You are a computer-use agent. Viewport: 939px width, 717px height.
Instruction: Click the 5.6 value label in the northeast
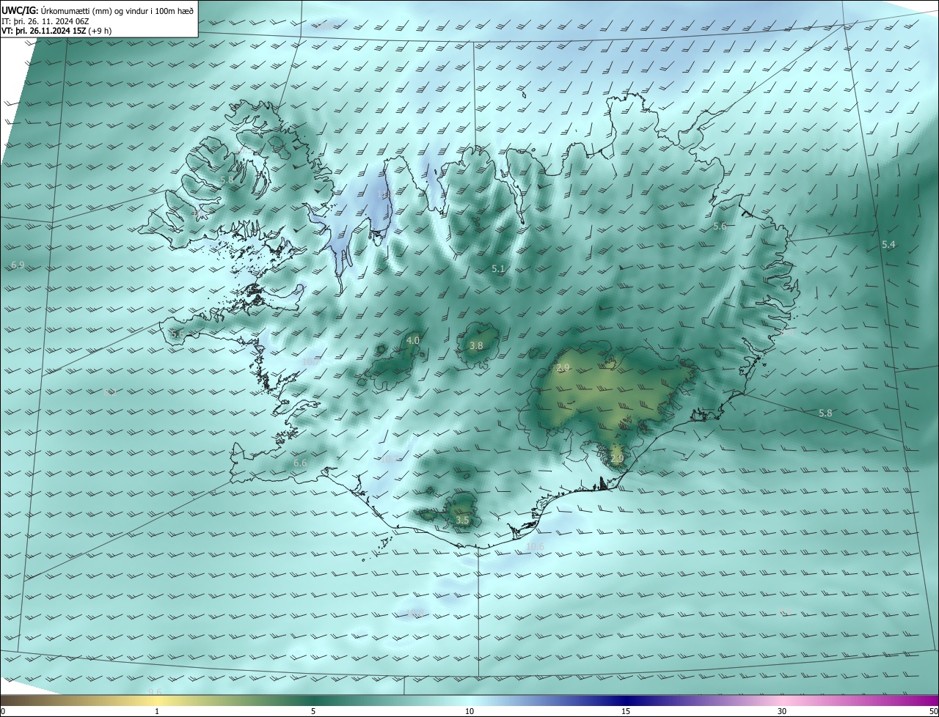[720, 227]
